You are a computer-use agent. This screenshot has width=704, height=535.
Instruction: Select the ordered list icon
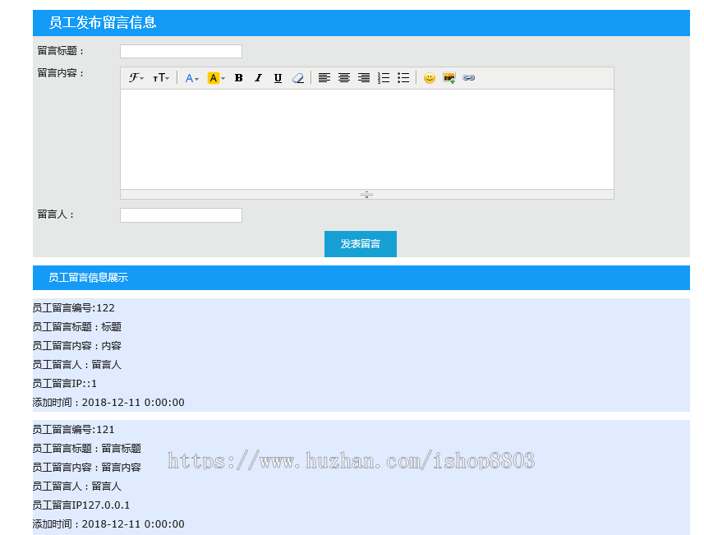(382, 77)
